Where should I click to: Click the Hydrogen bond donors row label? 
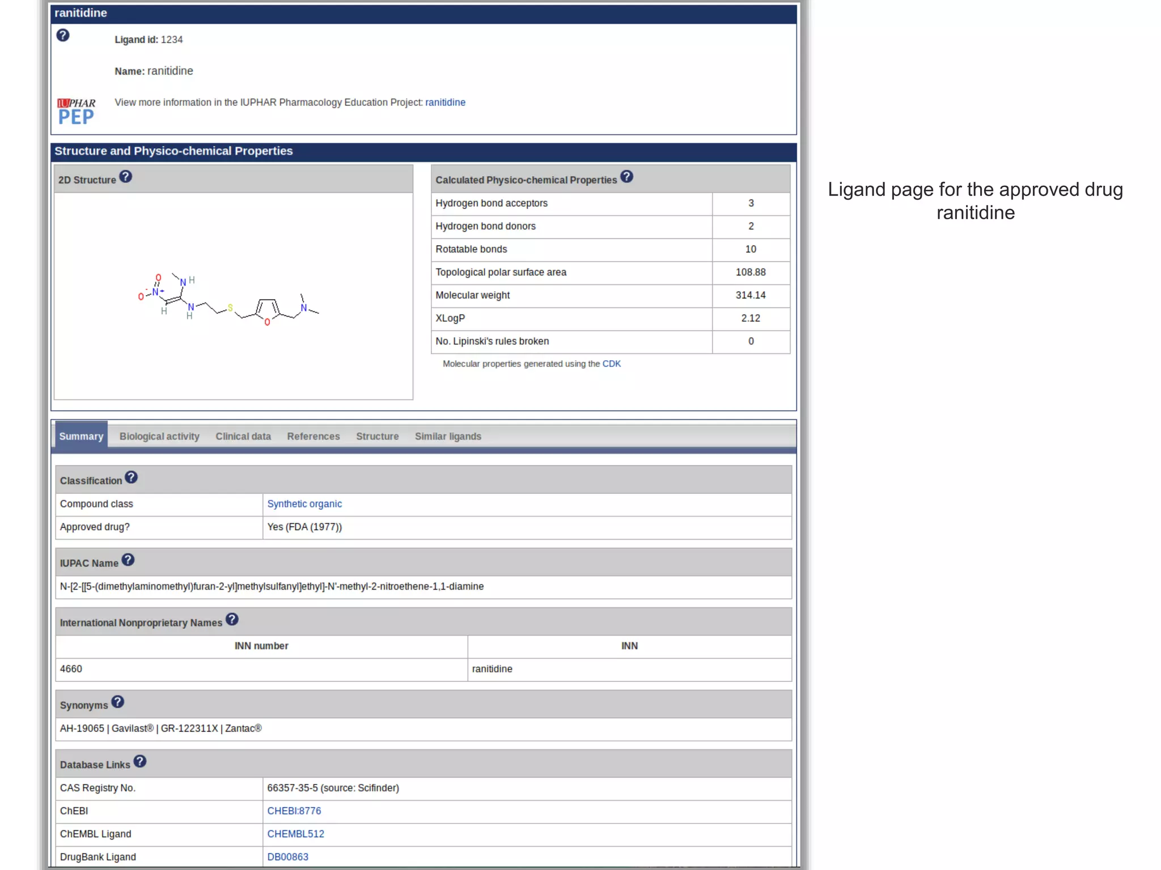(486, 227)
